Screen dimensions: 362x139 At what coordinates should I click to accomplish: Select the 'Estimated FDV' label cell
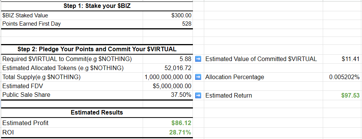(72, 86)
